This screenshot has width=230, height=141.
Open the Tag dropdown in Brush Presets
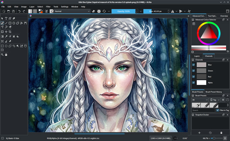click(215, 100)
